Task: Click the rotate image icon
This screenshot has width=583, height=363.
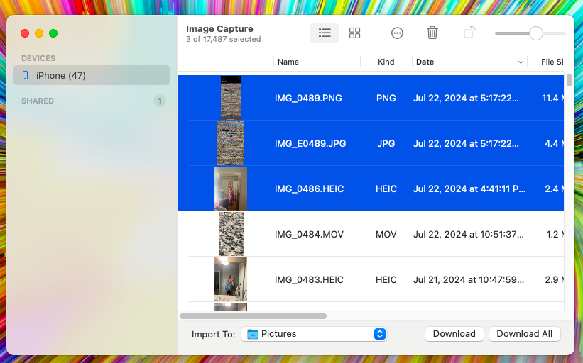Action: pos(469,33)
